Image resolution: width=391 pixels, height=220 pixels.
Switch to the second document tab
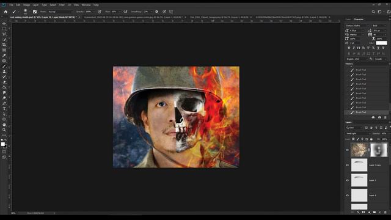coord(133,17)
